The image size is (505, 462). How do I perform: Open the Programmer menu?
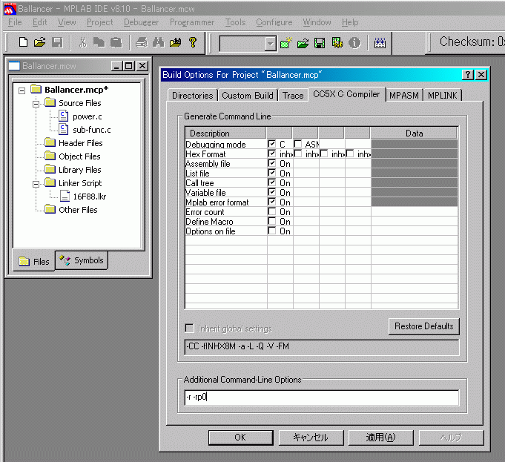[x=192, y=22]
